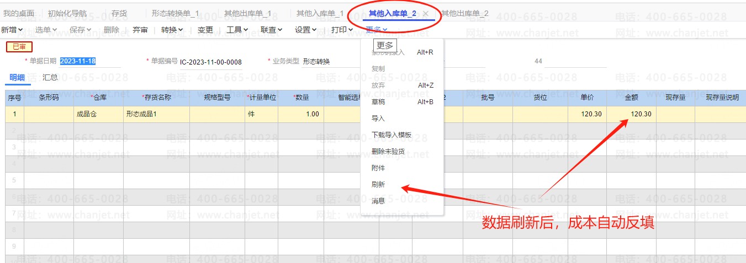Select row number 1 in the grid

tap(14, 114)
